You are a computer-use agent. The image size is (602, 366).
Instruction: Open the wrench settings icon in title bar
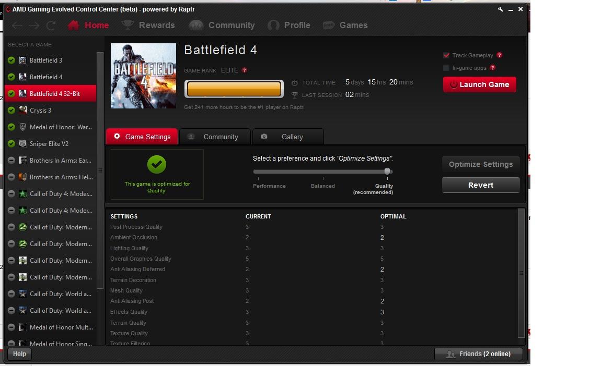coord(500,9)
